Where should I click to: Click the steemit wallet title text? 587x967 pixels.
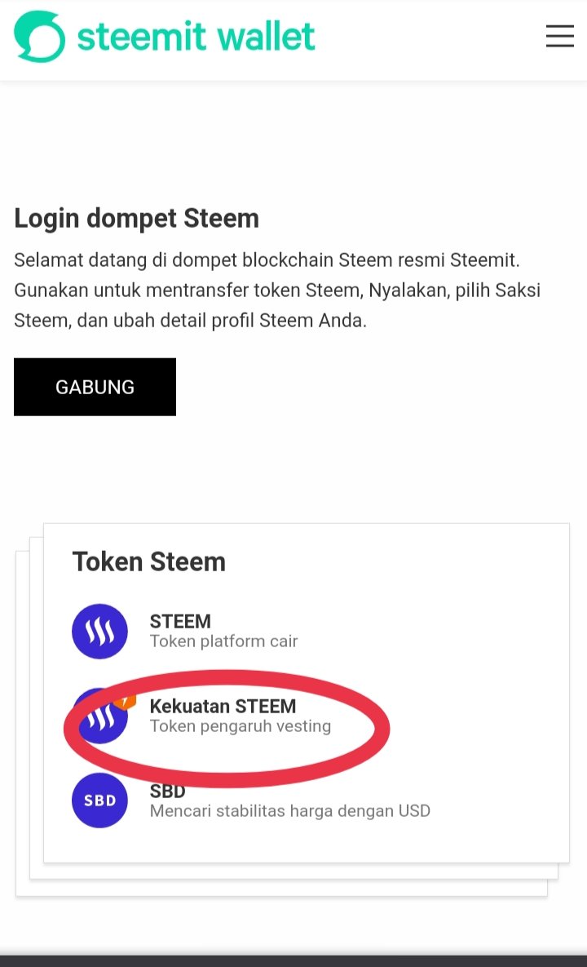point(196,37)
